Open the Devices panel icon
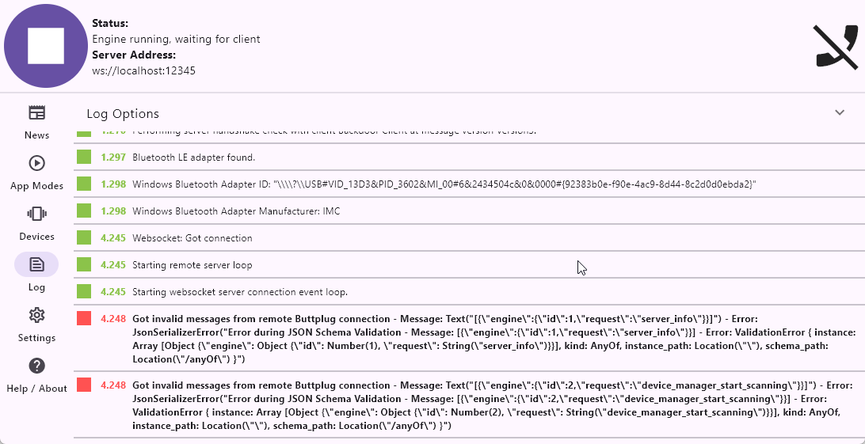This screenshot has width=865, height=444. point(36,214)
